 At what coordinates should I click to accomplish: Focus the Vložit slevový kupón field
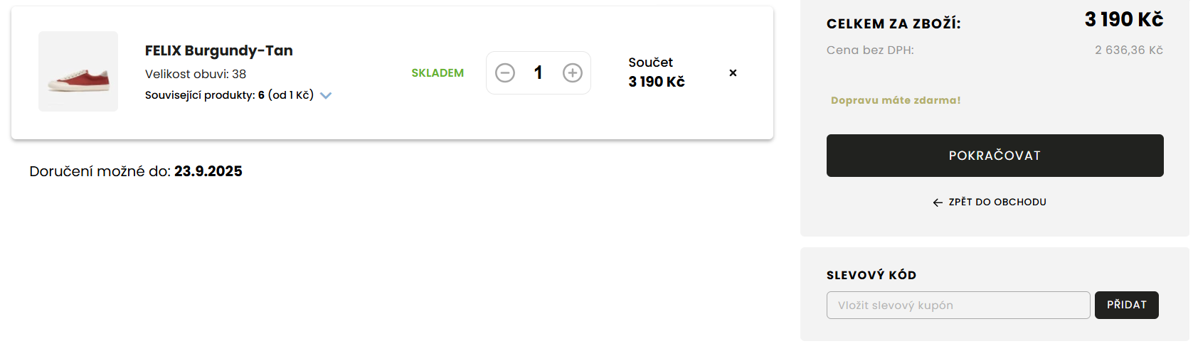(x=958, y=306)
